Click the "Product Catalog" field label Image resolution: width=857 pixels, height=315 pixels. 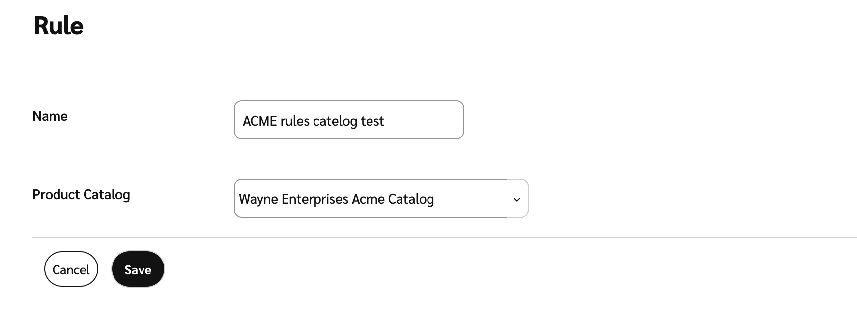coord(81,195)
